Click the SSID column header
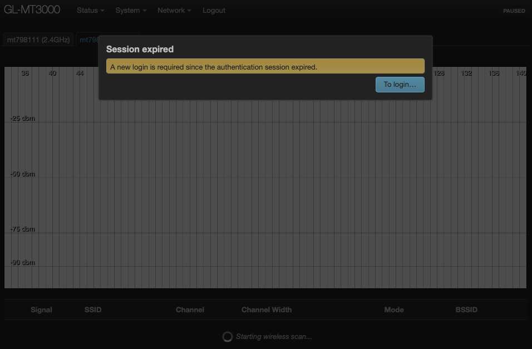 93,309
